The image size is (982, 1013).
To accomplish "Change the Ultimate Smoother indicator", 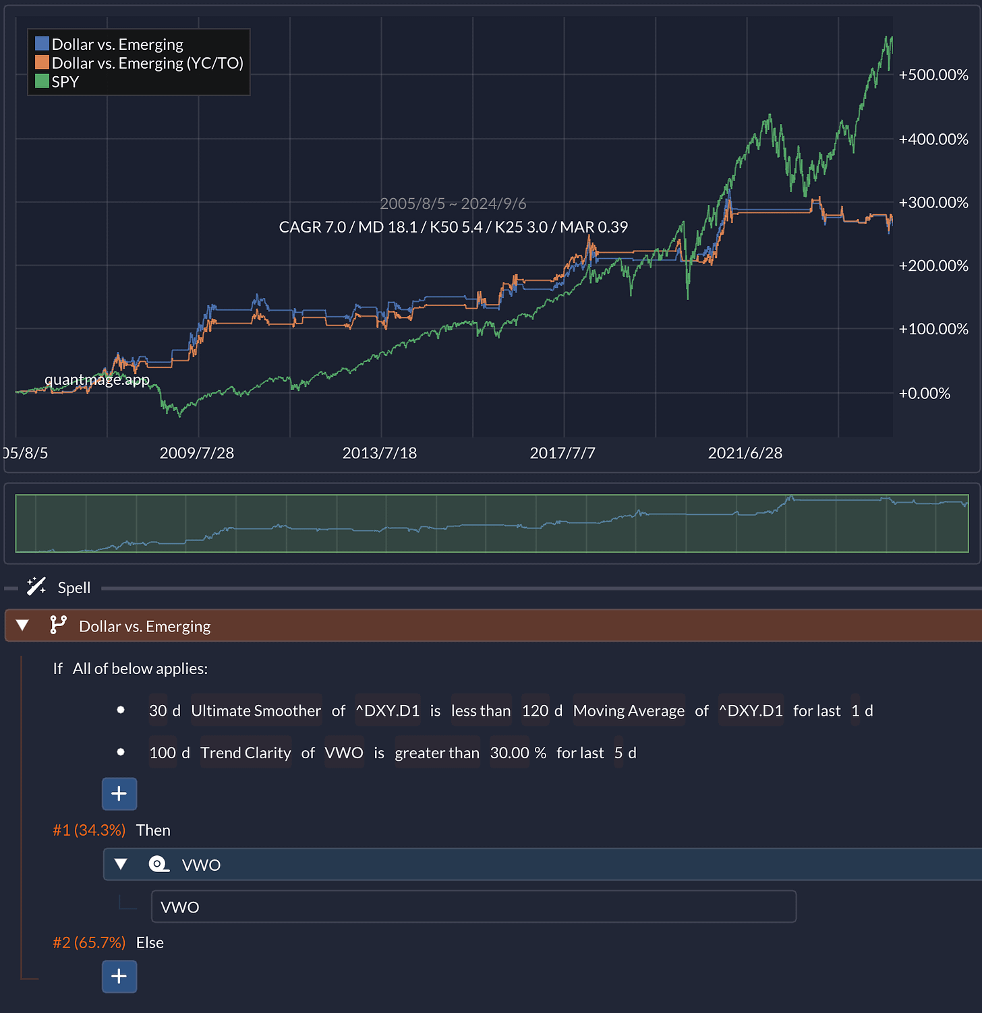I will [256, 710].
